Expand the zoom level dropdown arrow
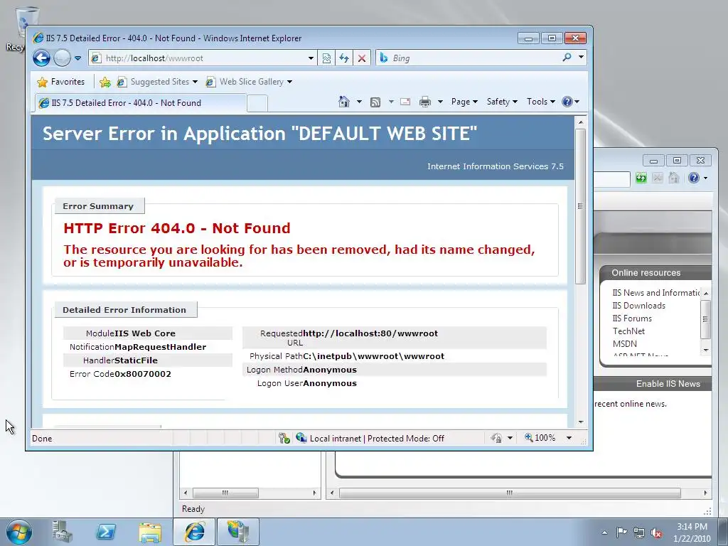The width and height of the screenshot is (728, 546). (569, 438)
